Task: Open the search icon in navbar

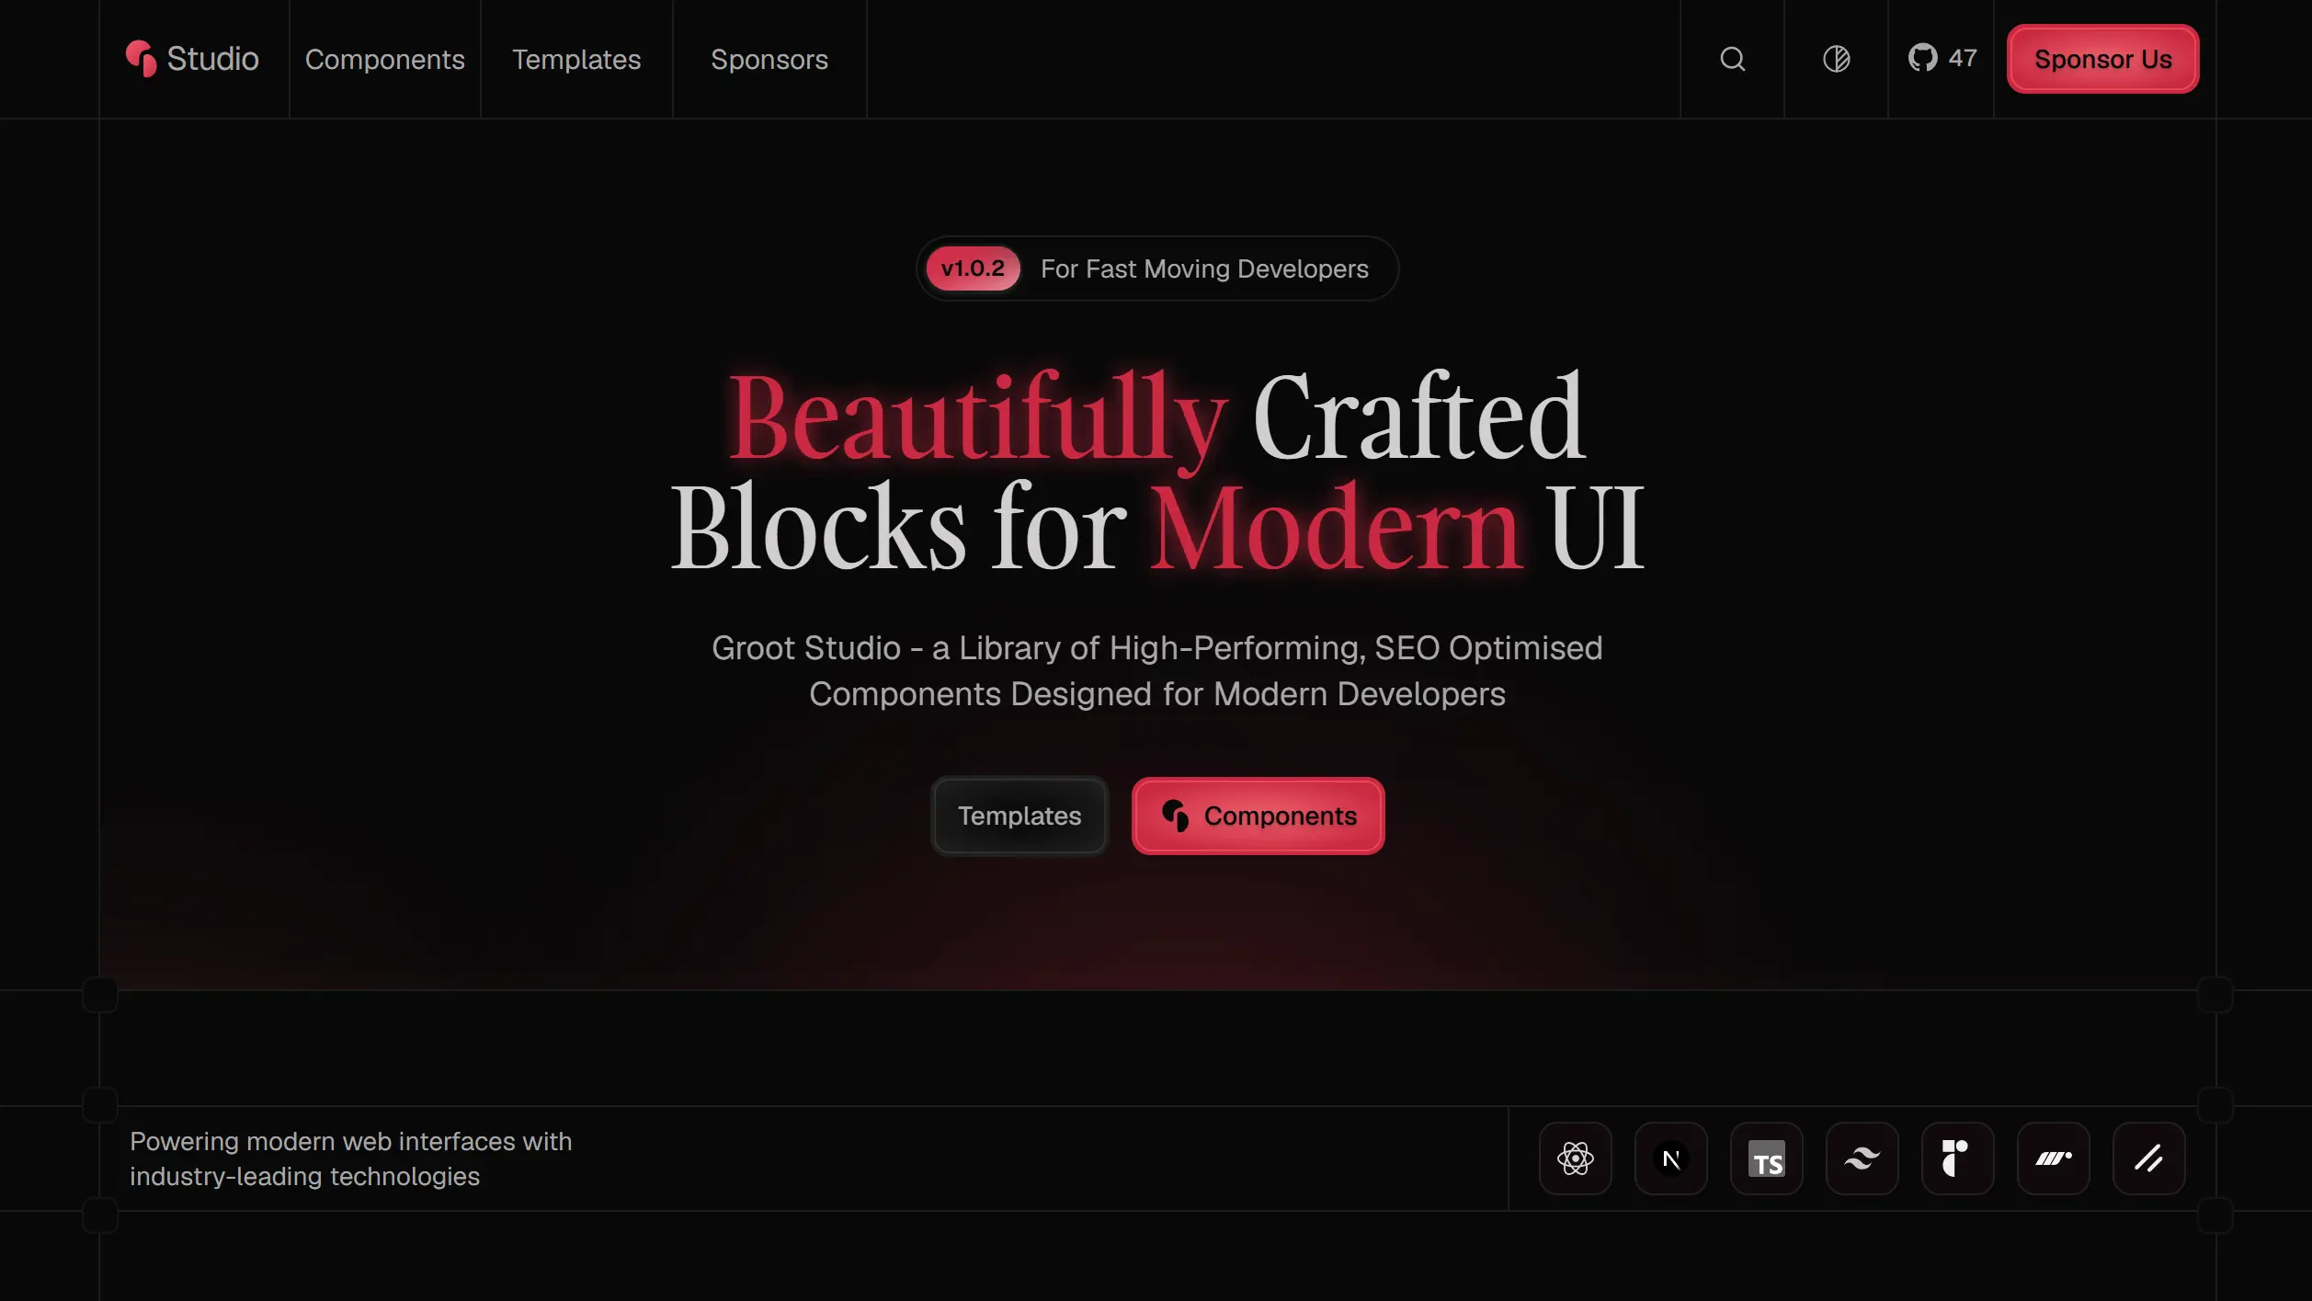Action: pos(1732,59)
